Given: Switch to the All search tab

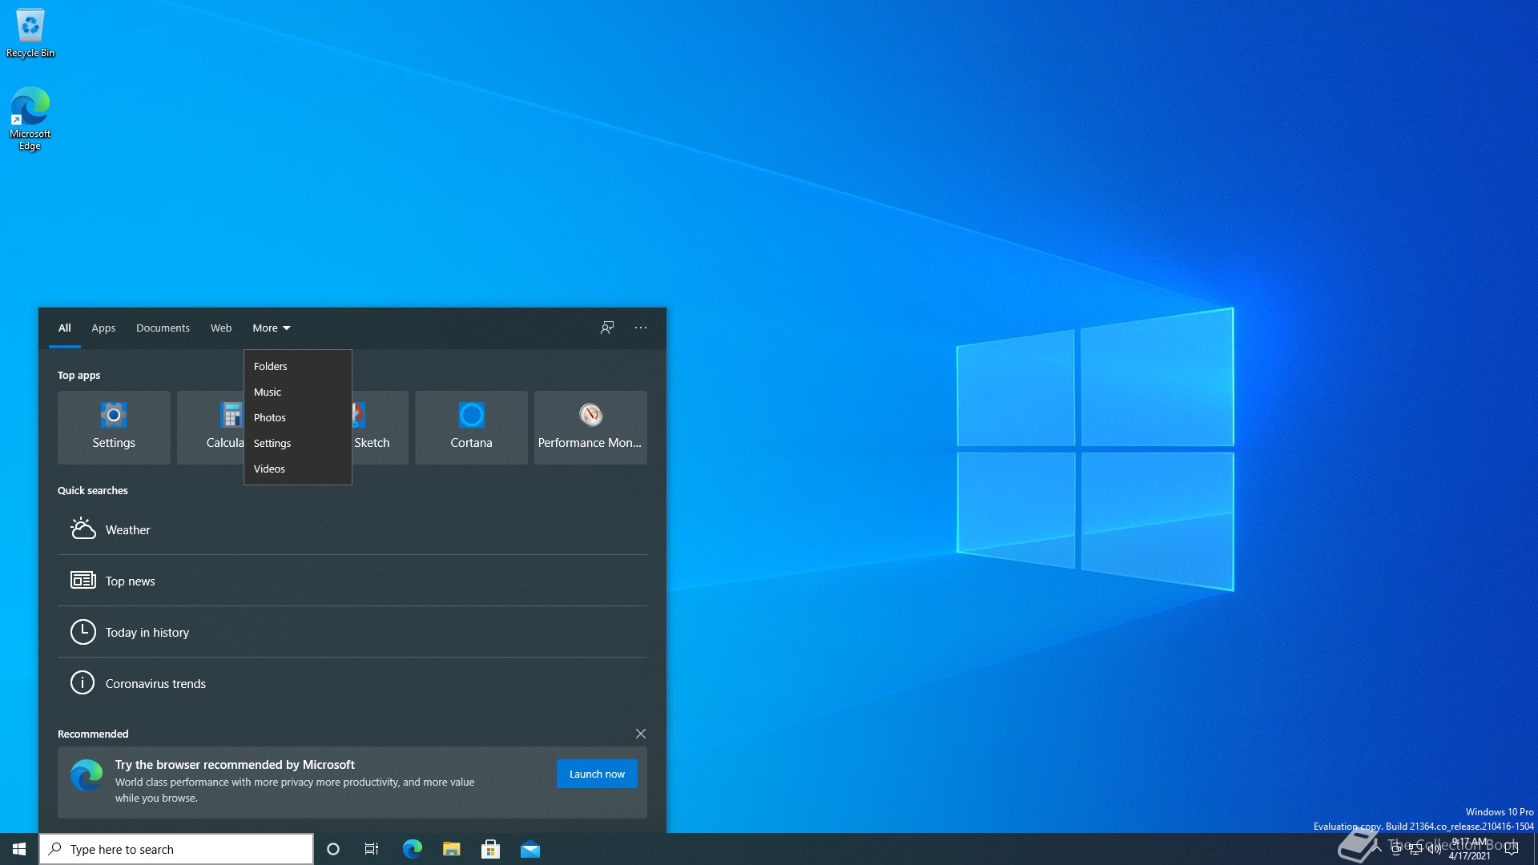Looking at the screenshot, I should tap(64, 328).
